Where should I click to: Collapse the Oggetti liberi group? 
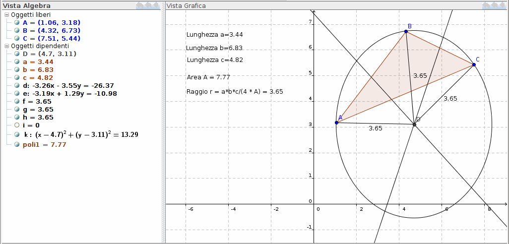tap(6, 15)
